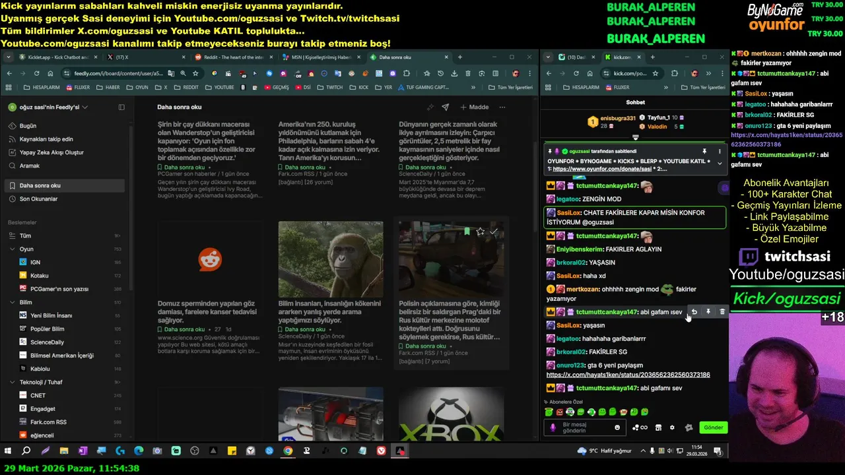The width and height of the screenshot is (845, 475).
Task: Toggle the star on Polisin açıklamasına article
Action: (x=480, y=232)
